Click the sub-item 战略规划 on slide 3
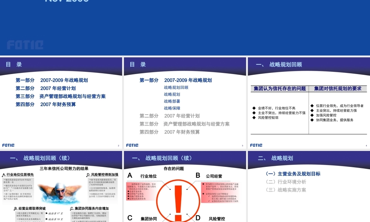Viewport: 370px width, 222px height. [172, 94]
